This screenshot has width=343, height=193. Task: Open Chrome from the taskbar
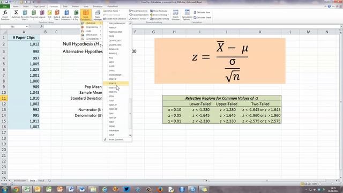click(x=16, y=189)
